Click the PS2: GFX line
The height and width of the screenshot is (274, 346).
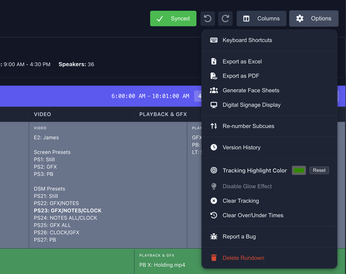(x=45, y=167)
